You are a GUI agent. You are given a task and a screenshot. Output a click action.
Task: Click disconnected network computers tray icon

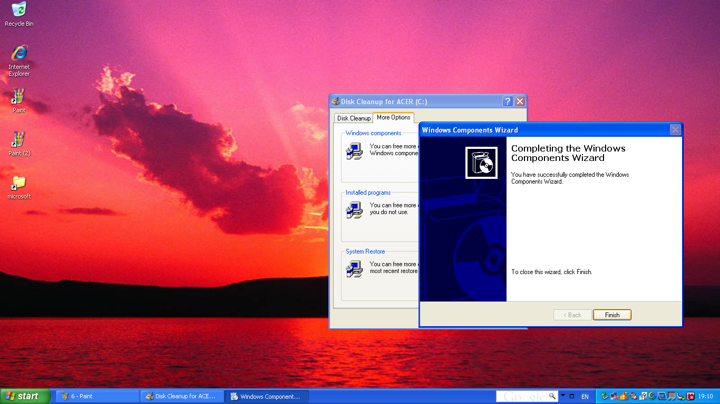tap(614, 396)
